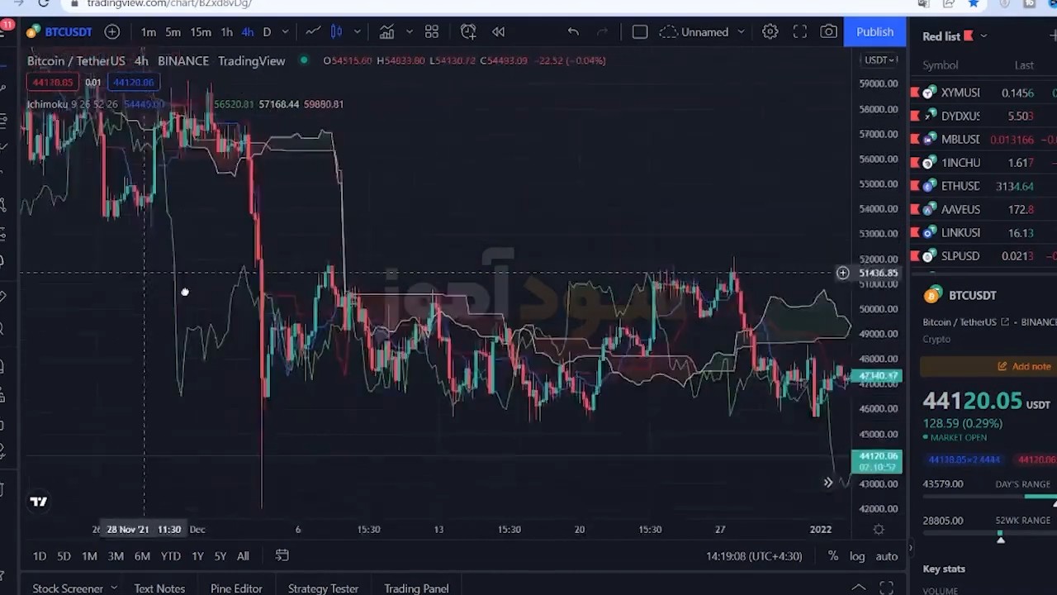Select the All date range
The image size is (1057, 595).
click(x=243, y=556)
